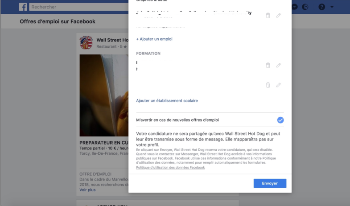Delete the first Formation school entry
This screenshot has height=206, width=350.
pos(268,65)
